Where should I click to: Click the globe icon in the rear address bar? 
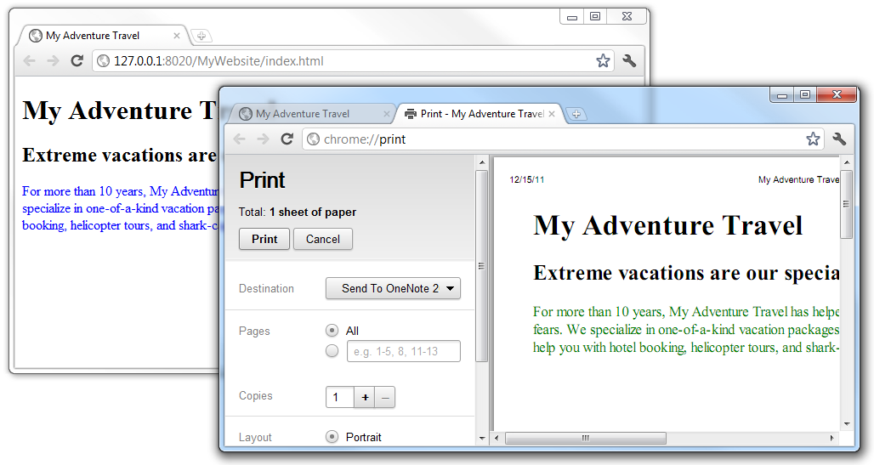coord(104,60)
